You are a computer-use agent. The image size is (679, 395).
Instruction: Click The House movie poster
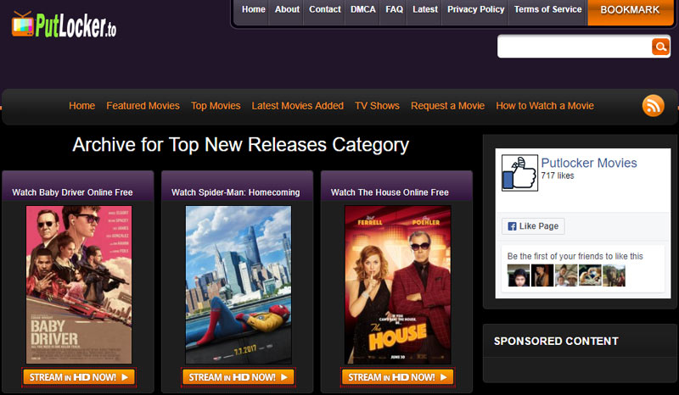pyautogui.click(x=397, y=285)
